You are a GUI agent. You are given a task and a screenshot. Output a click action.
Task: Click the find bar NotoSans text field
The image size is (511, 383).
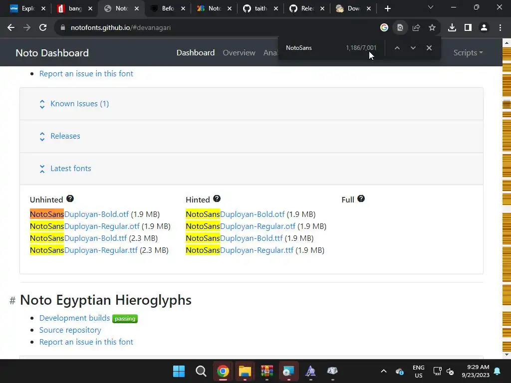pos(313,48)
